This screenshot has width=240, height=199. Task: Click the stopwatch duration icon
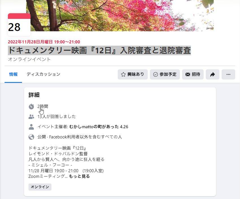click(x=31, y=107)
